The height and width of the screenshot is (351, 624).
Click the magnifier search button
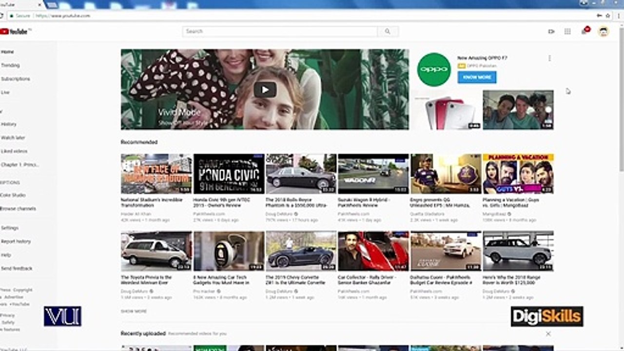click(388, 31)
